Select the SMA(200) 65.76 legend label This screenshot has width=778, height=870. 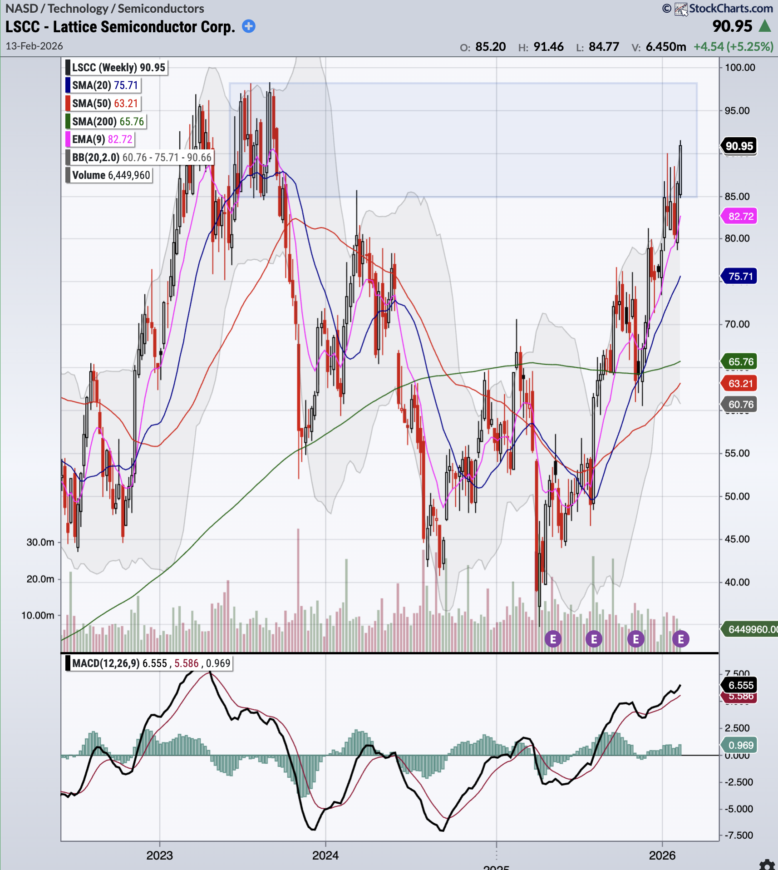point(108,122)
